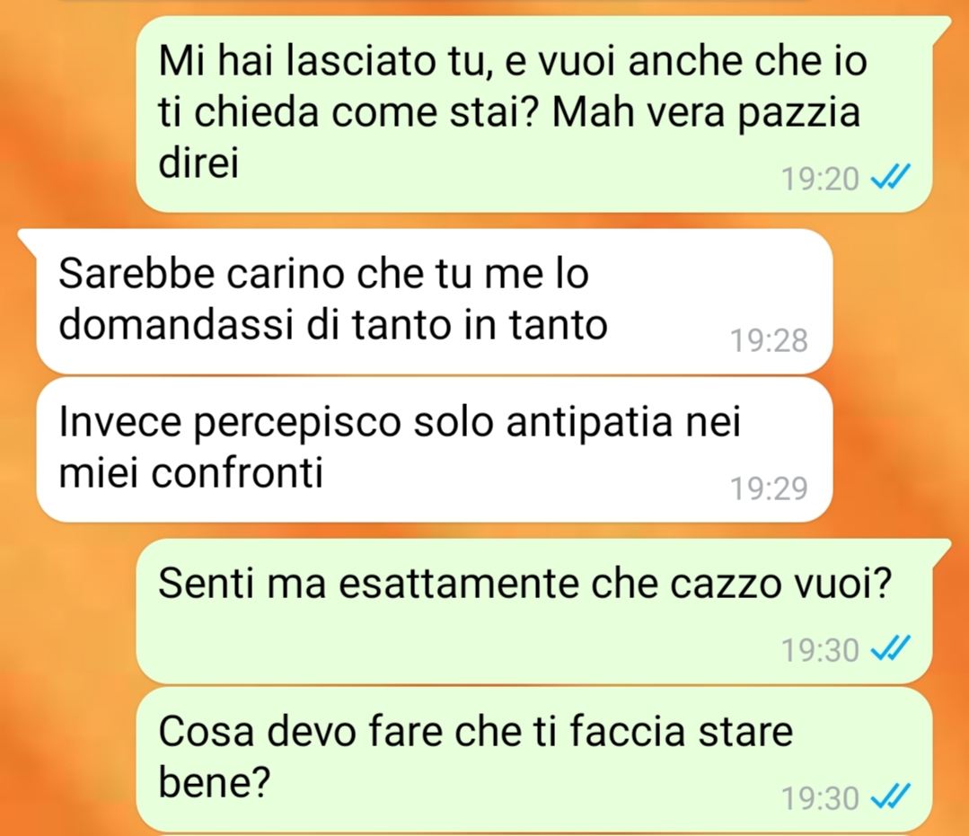969x836 pixels.
Task: Click the word 'antipatia' in received message
Action: pyautogui.click(x=589, y=424)
